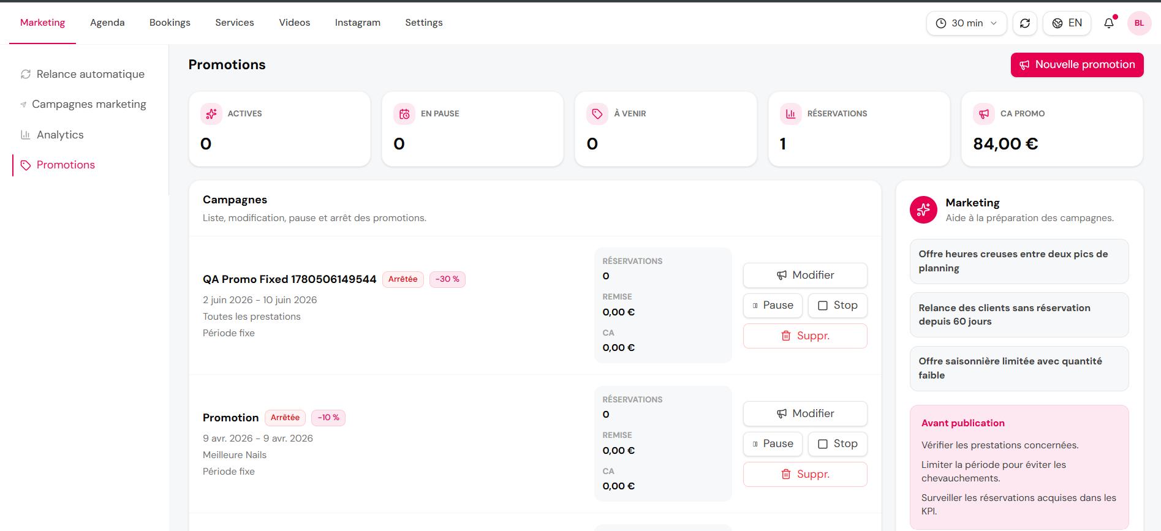Click the refresh sync icon button
This screenshot has width=1161, height=531.
click(1025, 23)
